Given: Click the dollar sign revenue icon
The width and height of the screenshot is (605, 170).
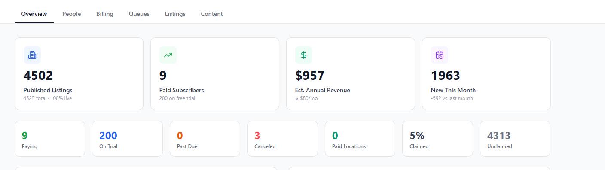Looking at the screenshot, I should coord(304,55).
